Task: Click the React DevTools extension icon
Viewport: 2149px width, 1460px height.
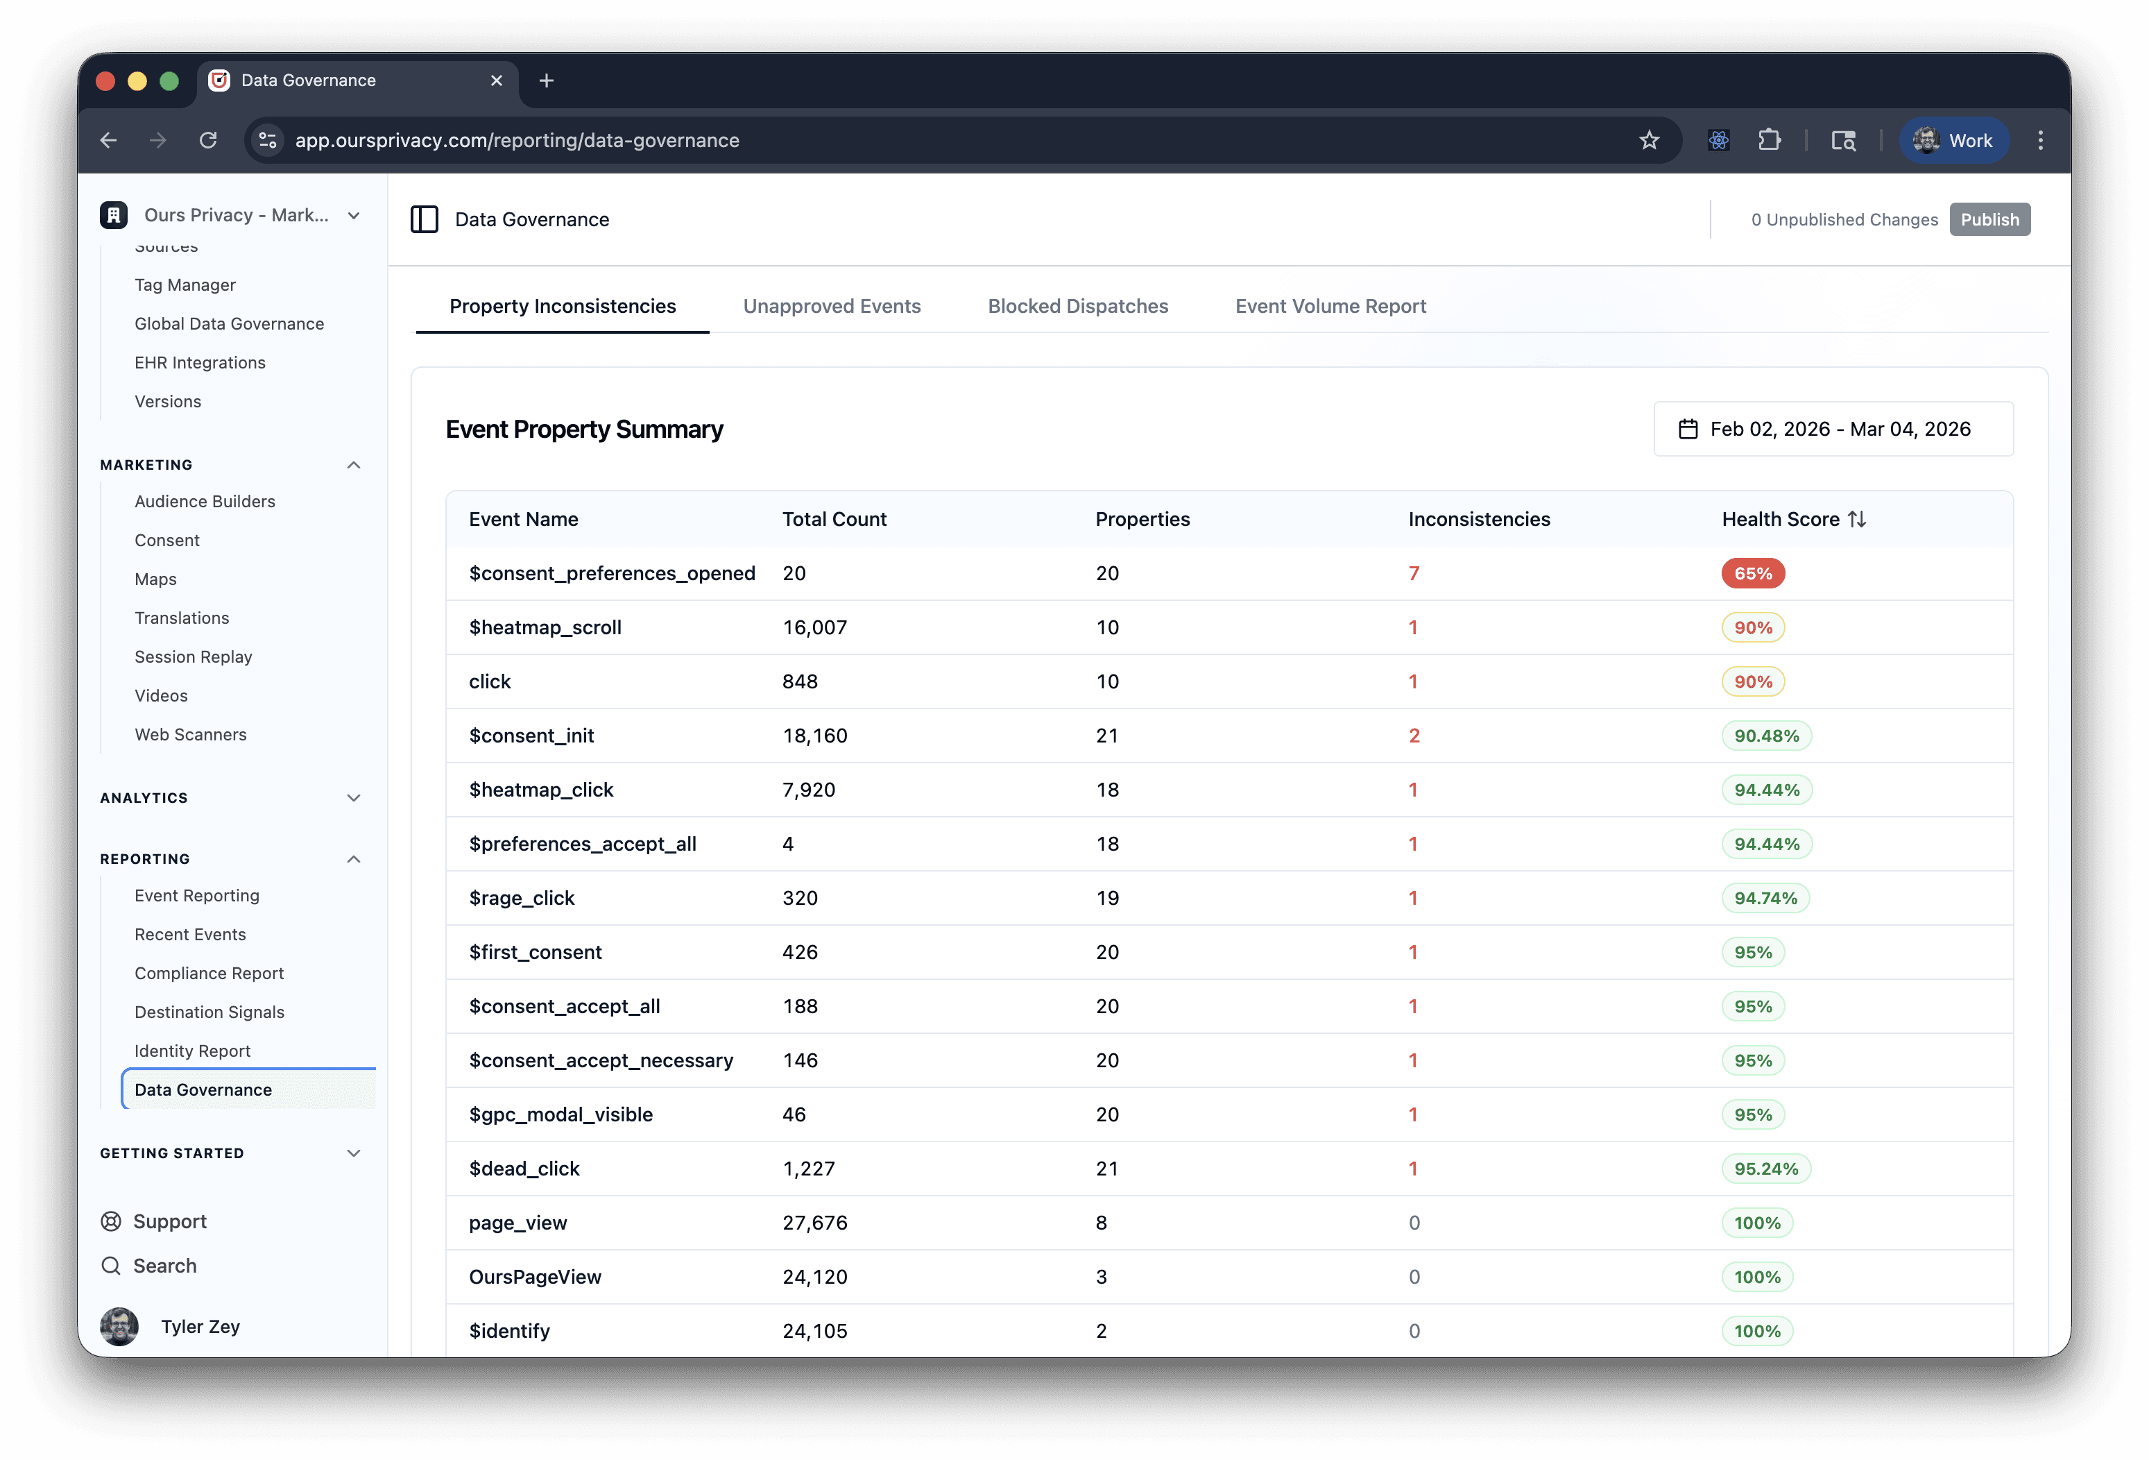Action: pyautogui.click(x=1718, y=141)
